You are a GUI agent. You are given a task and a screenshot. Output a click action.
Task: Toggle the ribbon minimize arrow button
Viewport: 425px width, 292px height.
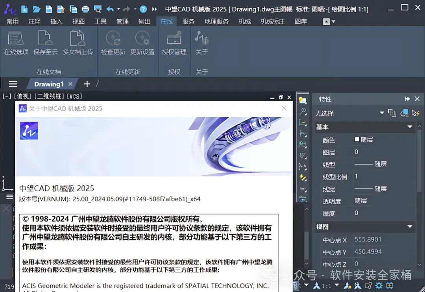pyautogui.click(x=326, y=21)
